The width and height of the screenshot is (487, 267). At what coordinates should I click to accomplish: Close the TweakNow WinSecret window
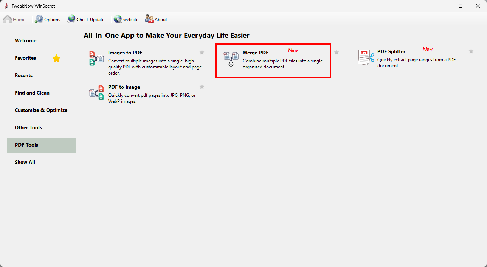click(x=478, y=6)
